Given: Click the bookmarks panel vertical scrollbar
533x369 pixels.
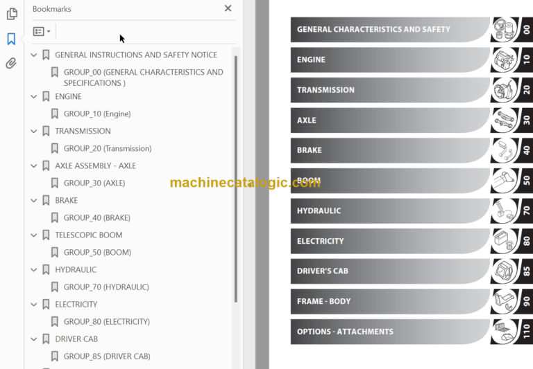Looking at the screenshot, I should point(236,179).
